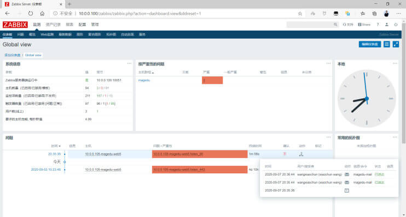Image resolution: width=406 pixels, height=217 pixels.
Task: Open Zabbix support link with headset icon
Action: point(348,25)
